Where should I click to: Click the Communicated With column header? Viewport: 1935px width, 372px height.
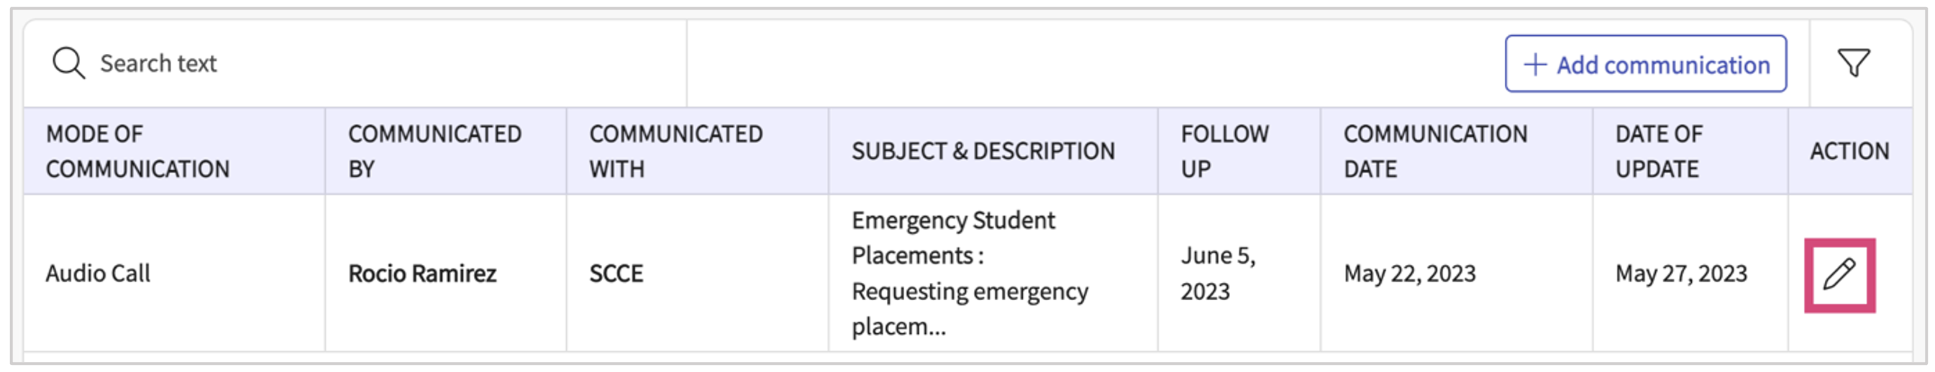pyautogui.click(x=675, y=152)
